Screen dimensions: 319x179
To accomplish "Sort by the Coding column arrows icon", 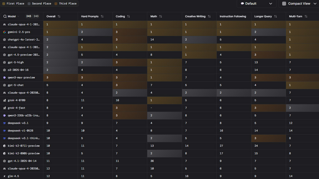I will coord(129,16).
